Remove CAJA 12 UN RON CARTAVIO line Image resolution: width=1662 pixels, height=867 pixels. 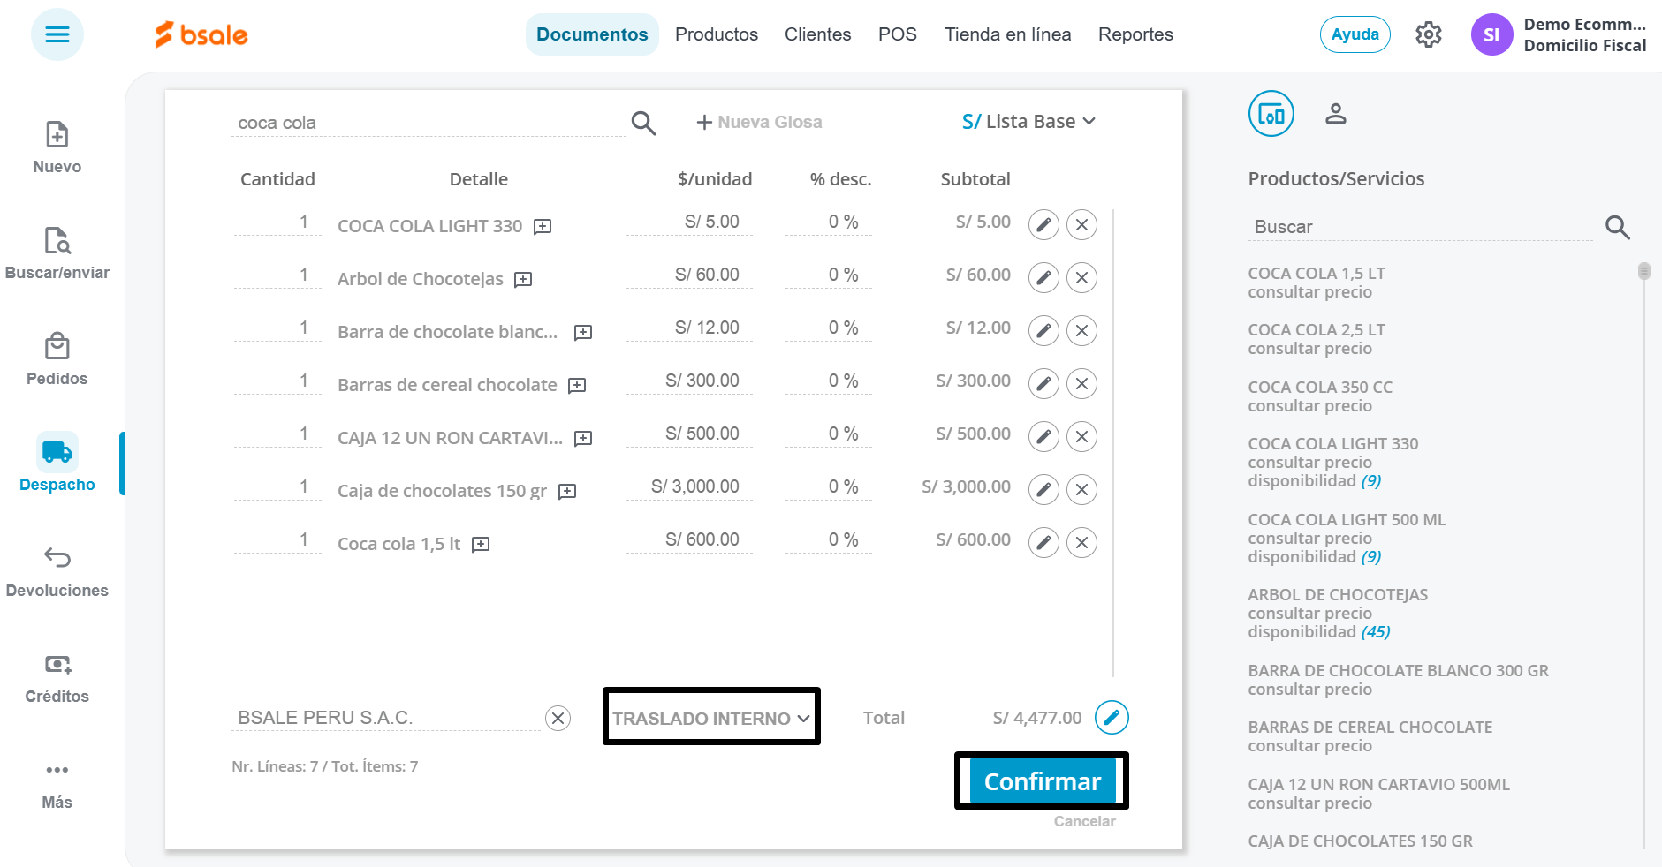[x=1081, y=436]
